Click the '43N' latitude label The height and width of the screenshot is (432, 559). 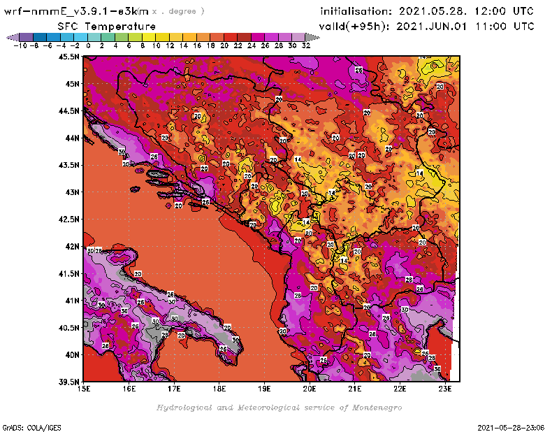coord(72,192)
